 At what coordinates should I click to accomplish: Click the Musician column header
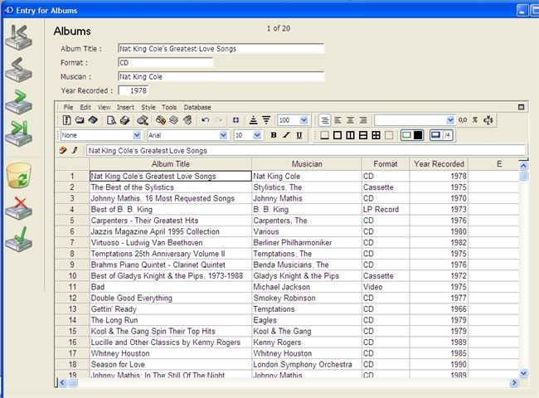click(306, 164)
